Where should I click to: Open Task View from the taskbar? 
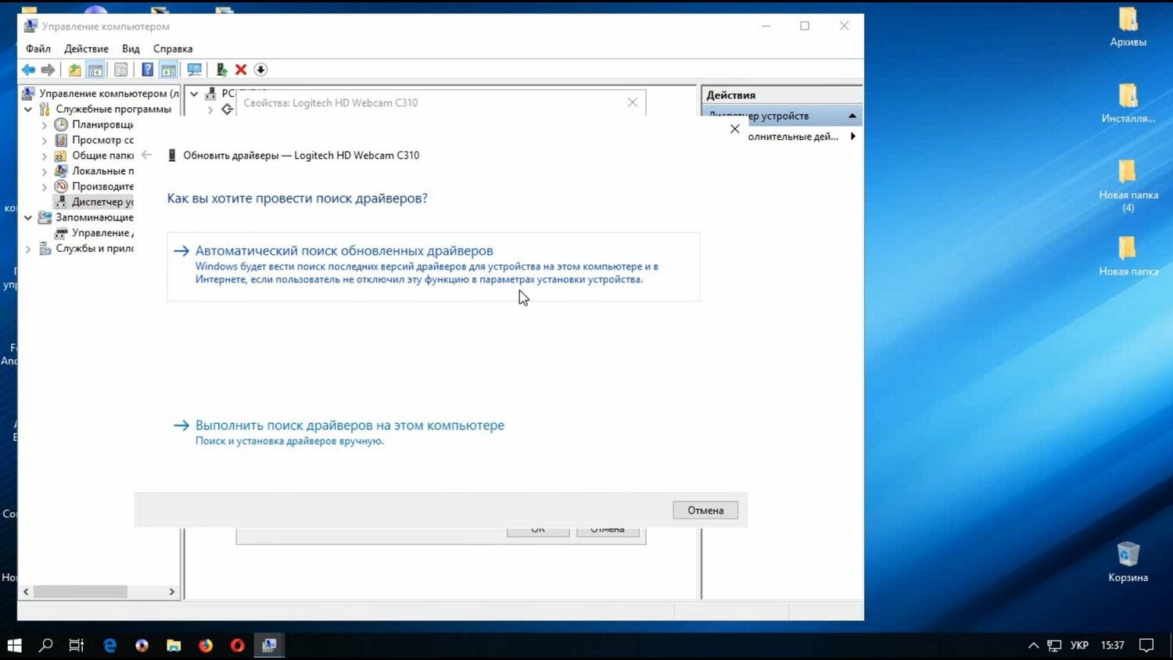pos(77,645)
